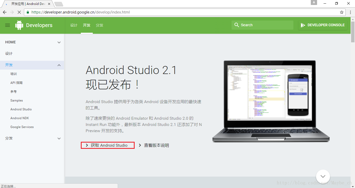Switch to the 设计 top tab

coord(74,25)
